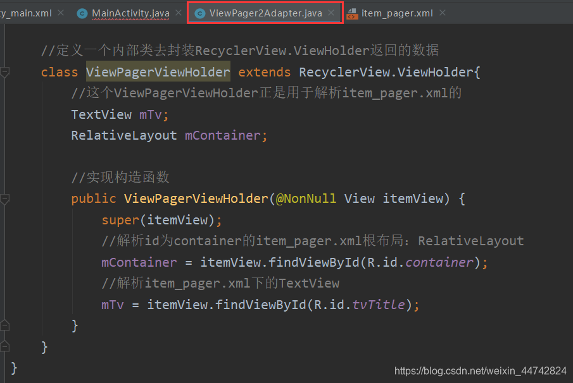
Task: Click the comment starting //定义一个内部类
Action: (x=240, y=51)
